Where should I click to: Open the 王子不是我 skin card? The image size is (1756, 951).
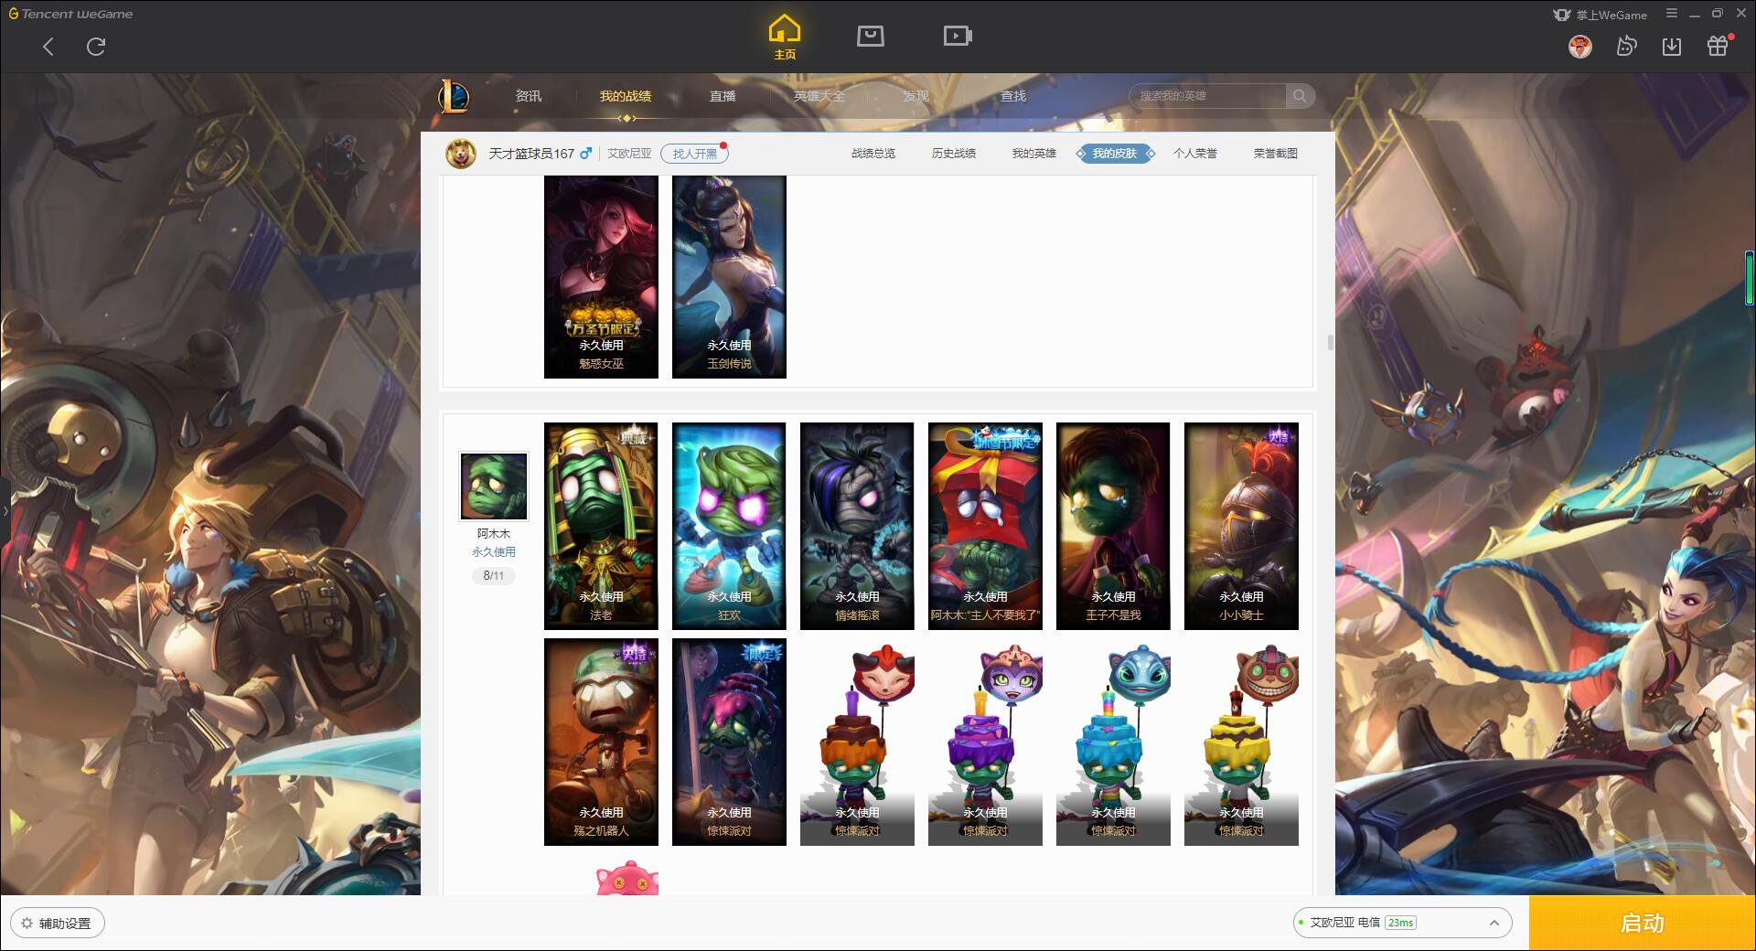coord(1113,526)
